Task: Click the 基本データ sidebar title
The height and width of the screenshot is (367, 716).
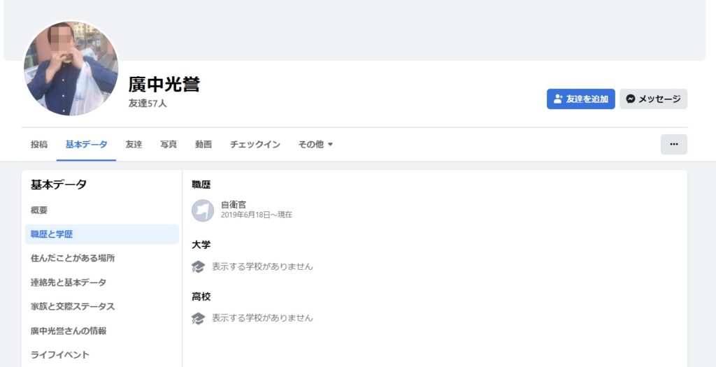Action: click(59, 185)
